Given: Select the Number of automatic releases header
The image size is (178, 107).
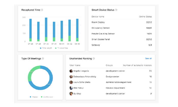Looking at the screenshot, I should pyautogui.click(x=137, y=65).
